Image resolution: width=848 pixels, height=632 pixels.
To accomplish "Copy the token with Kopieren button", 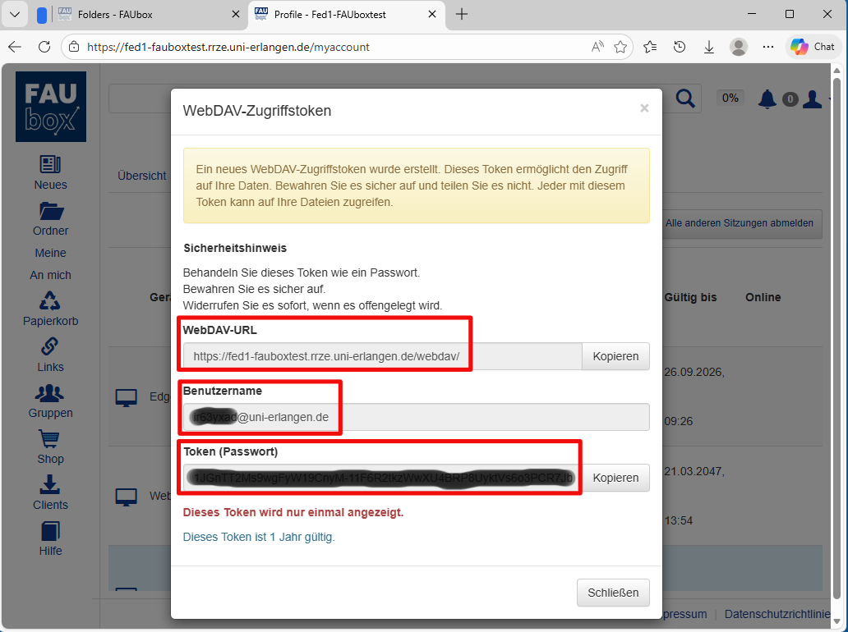I will 615,478.
